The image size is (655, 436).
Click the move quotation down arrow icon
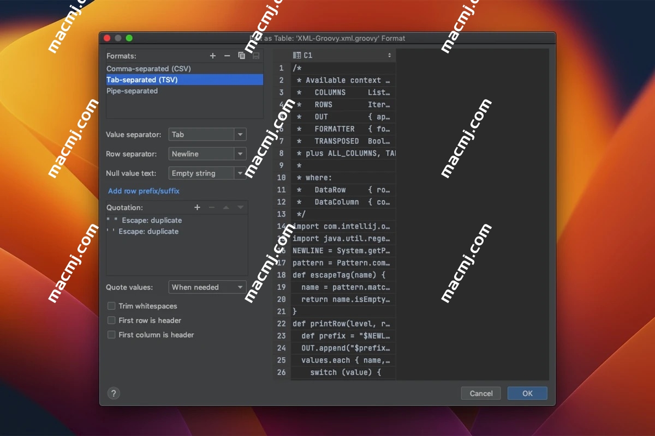240,207
